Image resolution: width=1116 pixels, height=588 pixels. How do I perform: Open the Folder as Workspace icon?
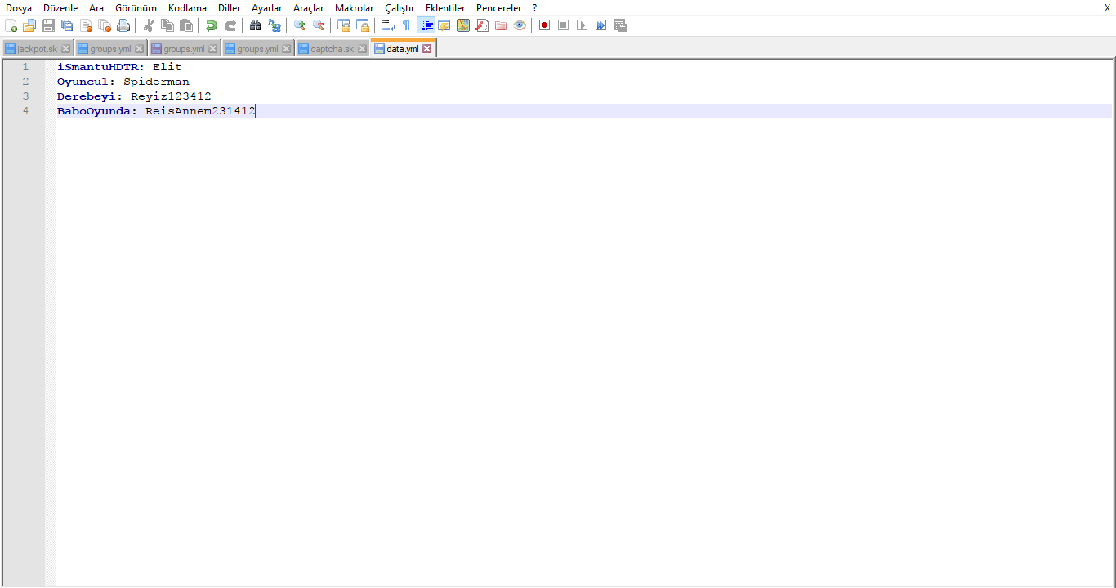[501, 25]
